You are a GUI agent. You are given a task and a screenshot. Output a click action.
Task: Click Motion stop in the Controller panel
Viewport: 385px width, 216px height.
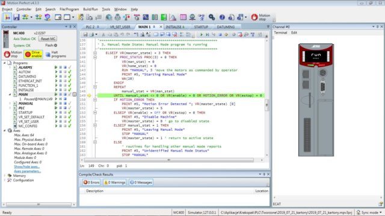[13, 54]
